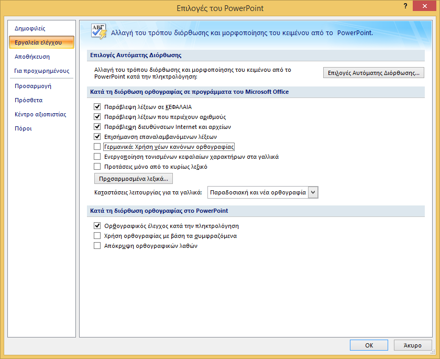The height and width of the screenshot is (359, 440).
Task: Toggle 'Παράβλεψη διευθύνσεων Internet και αρχείων'
Action: 97,127
